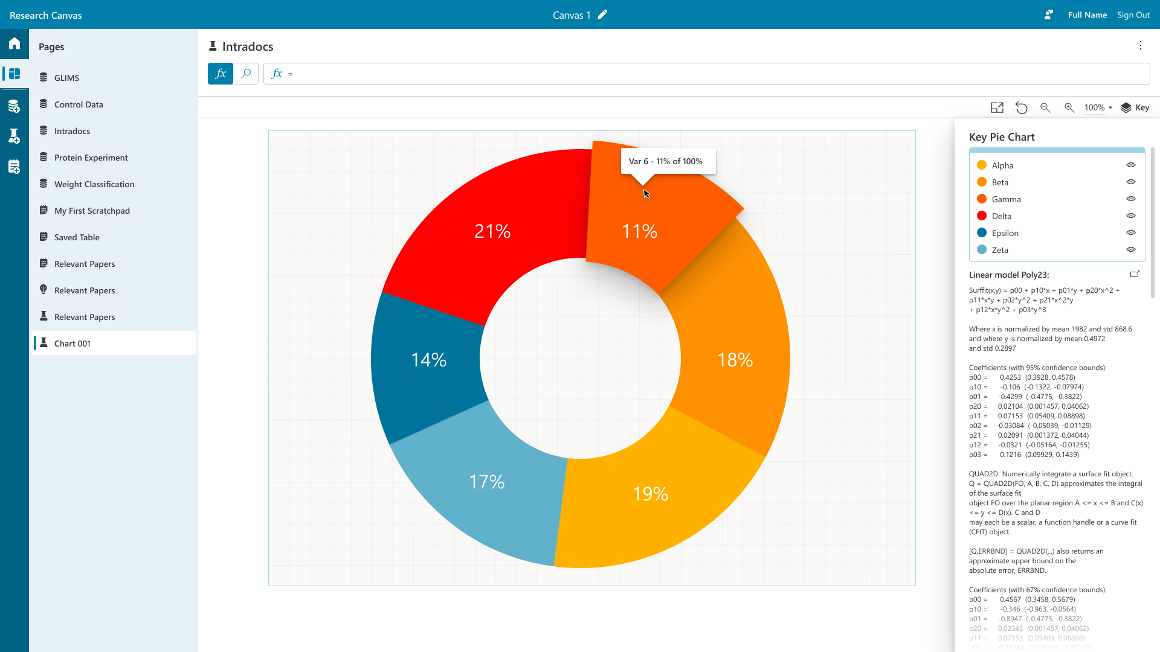Click the reset view rotate icon

point(1021,108)
